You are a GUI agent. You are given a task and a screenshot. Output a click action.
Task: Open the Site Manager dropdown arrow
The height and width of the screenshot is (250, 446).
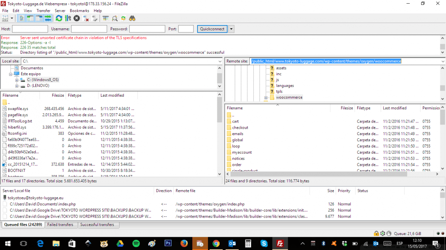pos(12,19)
